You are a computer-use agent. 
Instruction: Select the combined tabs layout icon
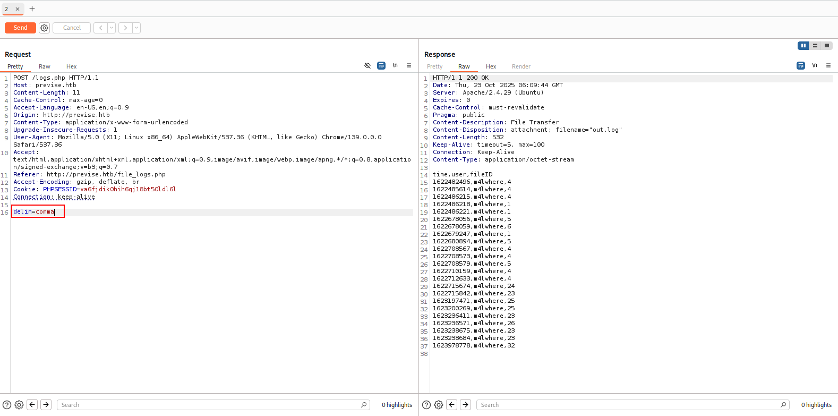pyautogui.click(x=827, y=46)
